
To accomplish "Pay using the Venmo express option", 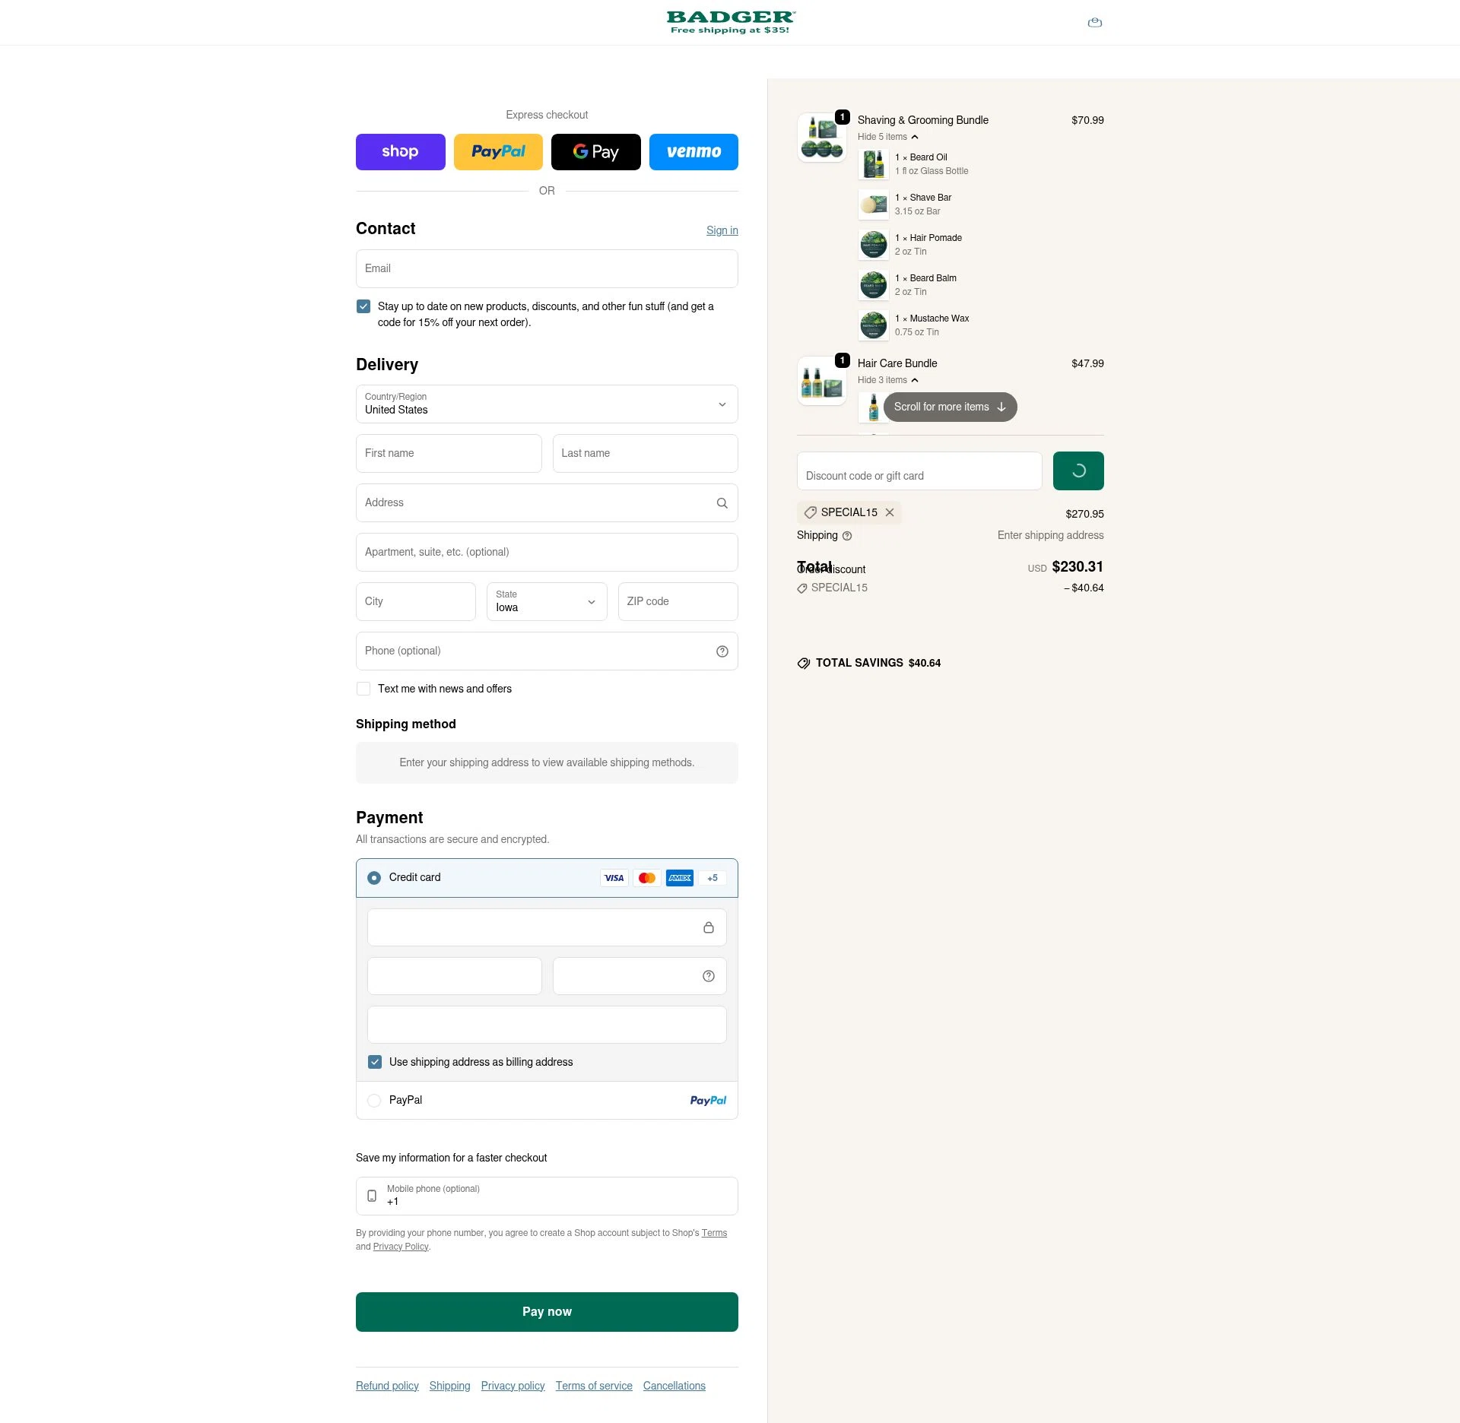I will pos(693,151).
